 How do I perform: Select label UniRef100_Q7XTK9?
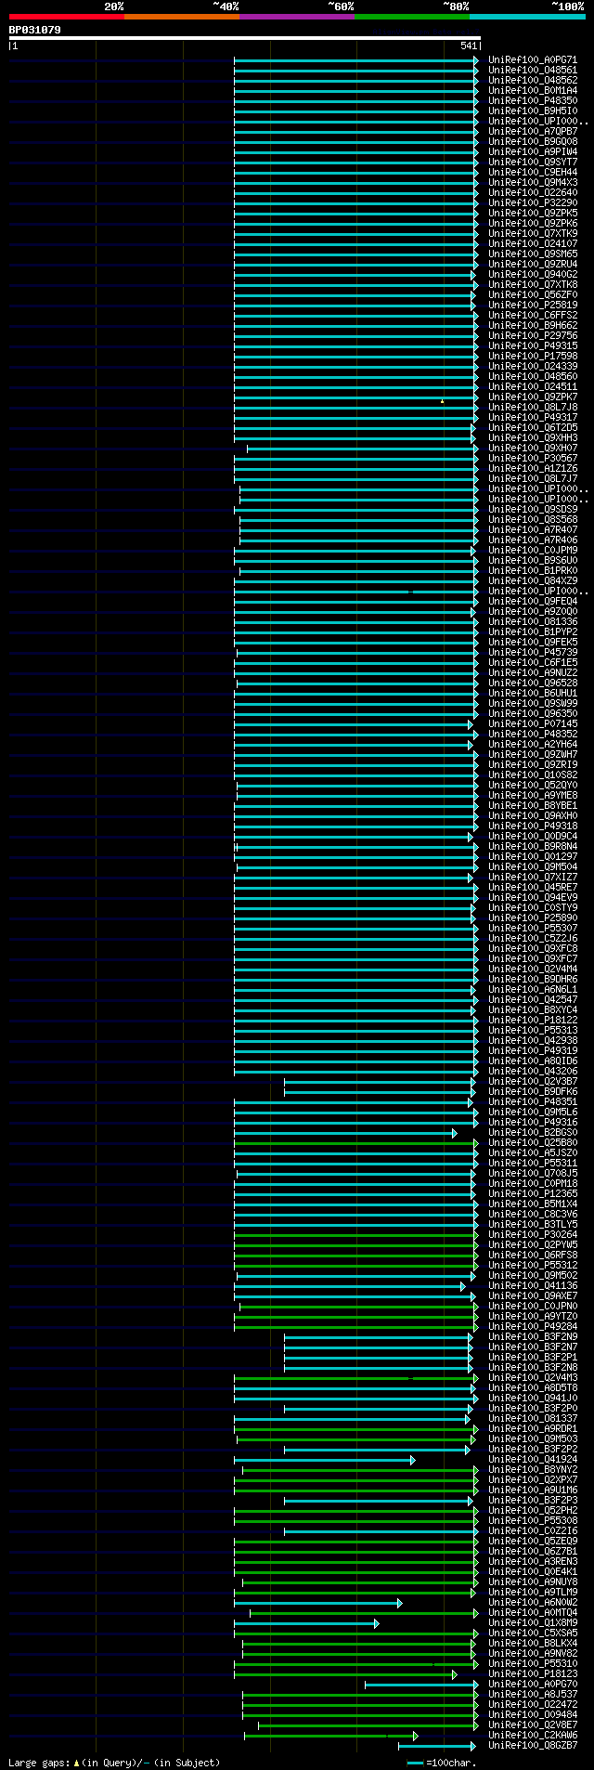coord(533,234)
